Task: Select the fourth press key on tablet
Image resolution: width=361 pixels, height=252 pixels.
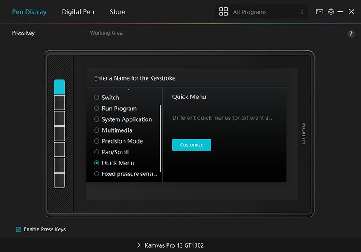Action: [60, 134]
